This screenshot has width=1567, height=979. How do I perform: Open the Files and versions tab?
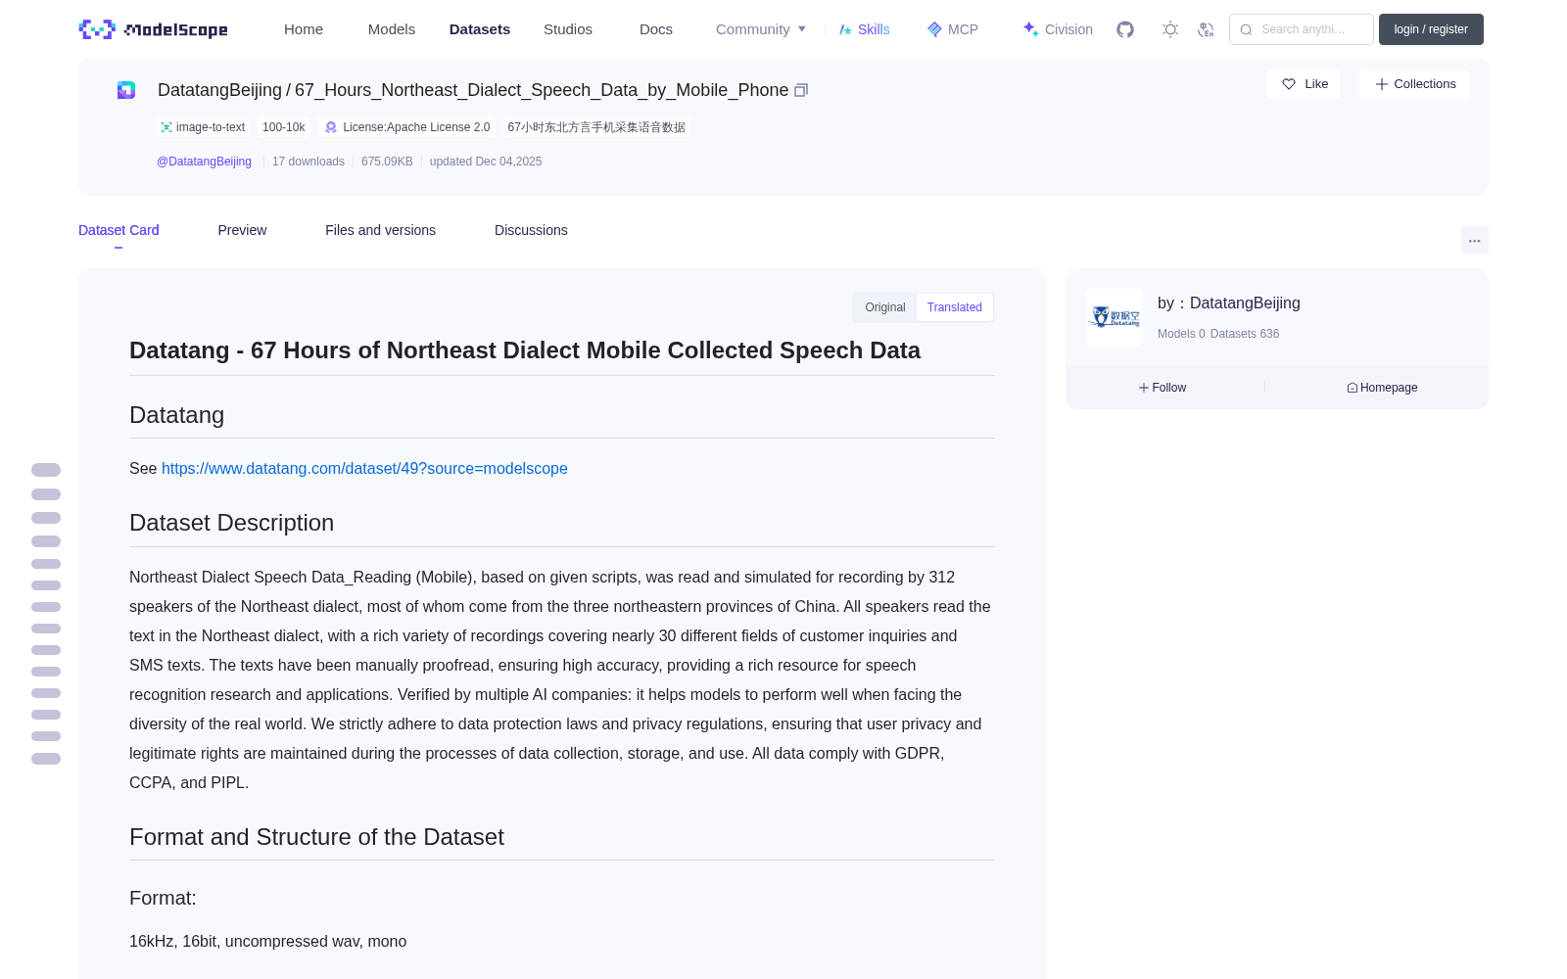380,230
